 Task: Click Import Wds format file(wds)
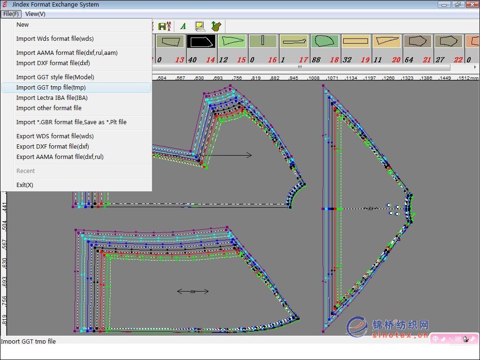55,39
